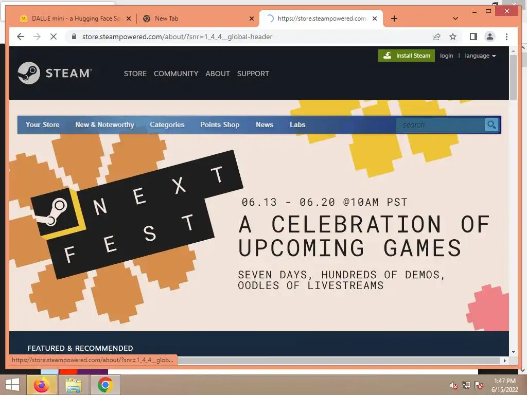Image resolution: width=527 pixels, height=395 pixels.
Task: Open the Labs section
Action: point(297,124)
